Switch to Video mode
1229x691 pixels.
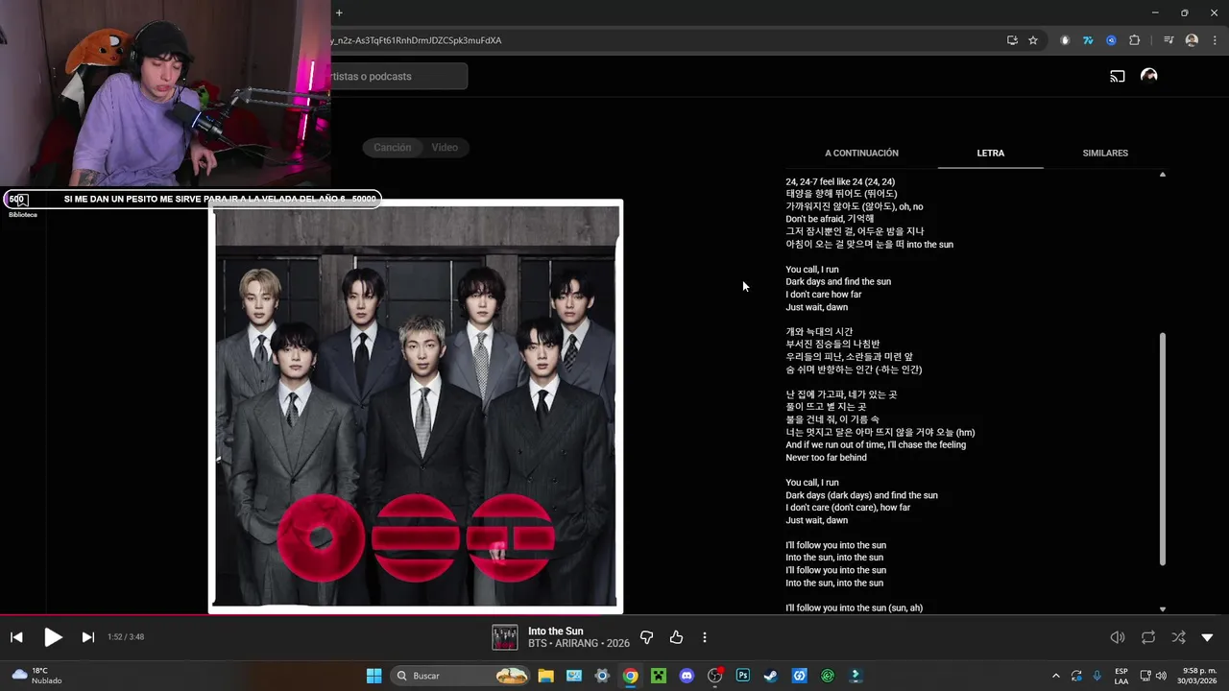(445, 148)
